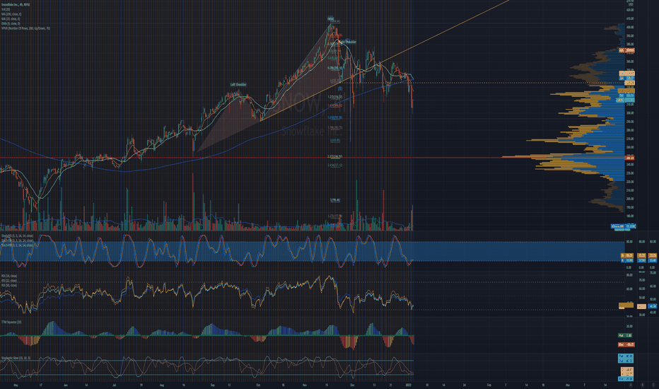The height and width of the screenshot is (389, 659).
Task: Select the TTM Squeeze (20) legend
Action: pos(11,322)
